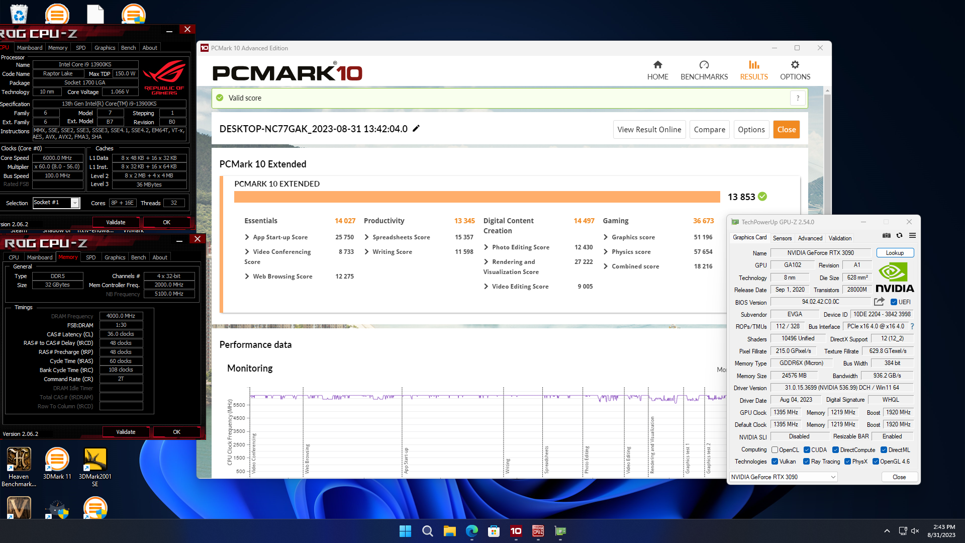965x543 pixels.
Task: Open Mainboard tab in top CPU-Z window
Action: [x=30, y=48]
